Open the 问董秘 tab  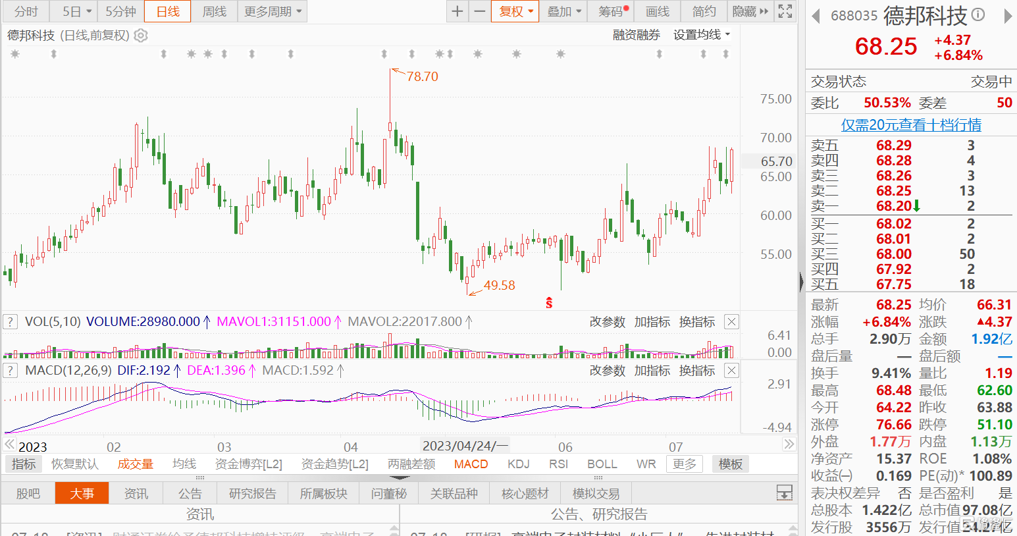388,493
